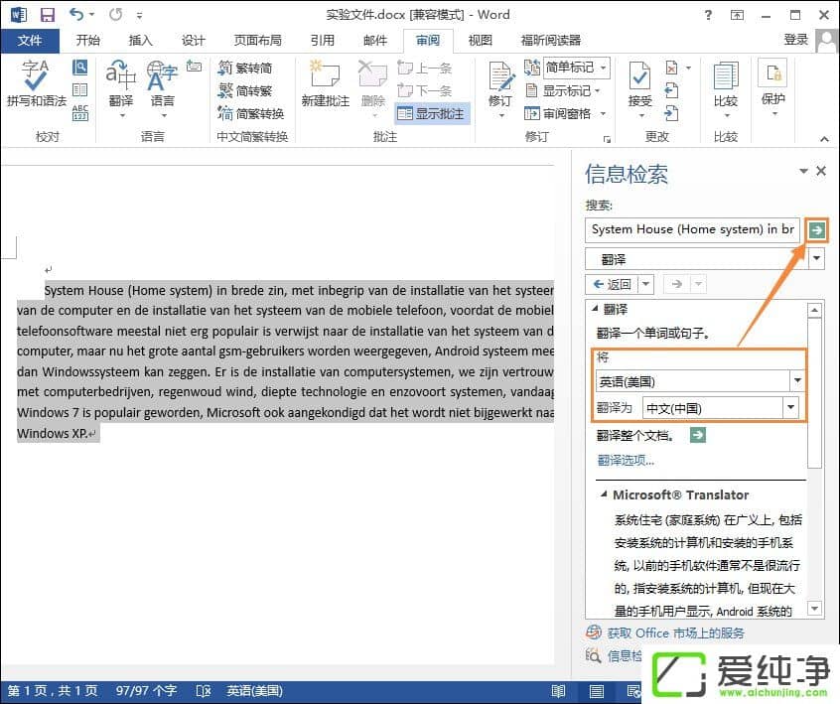Open the Translate (翻译) tool in ribbon
The image size is (840, 704).
click(121, 84)
